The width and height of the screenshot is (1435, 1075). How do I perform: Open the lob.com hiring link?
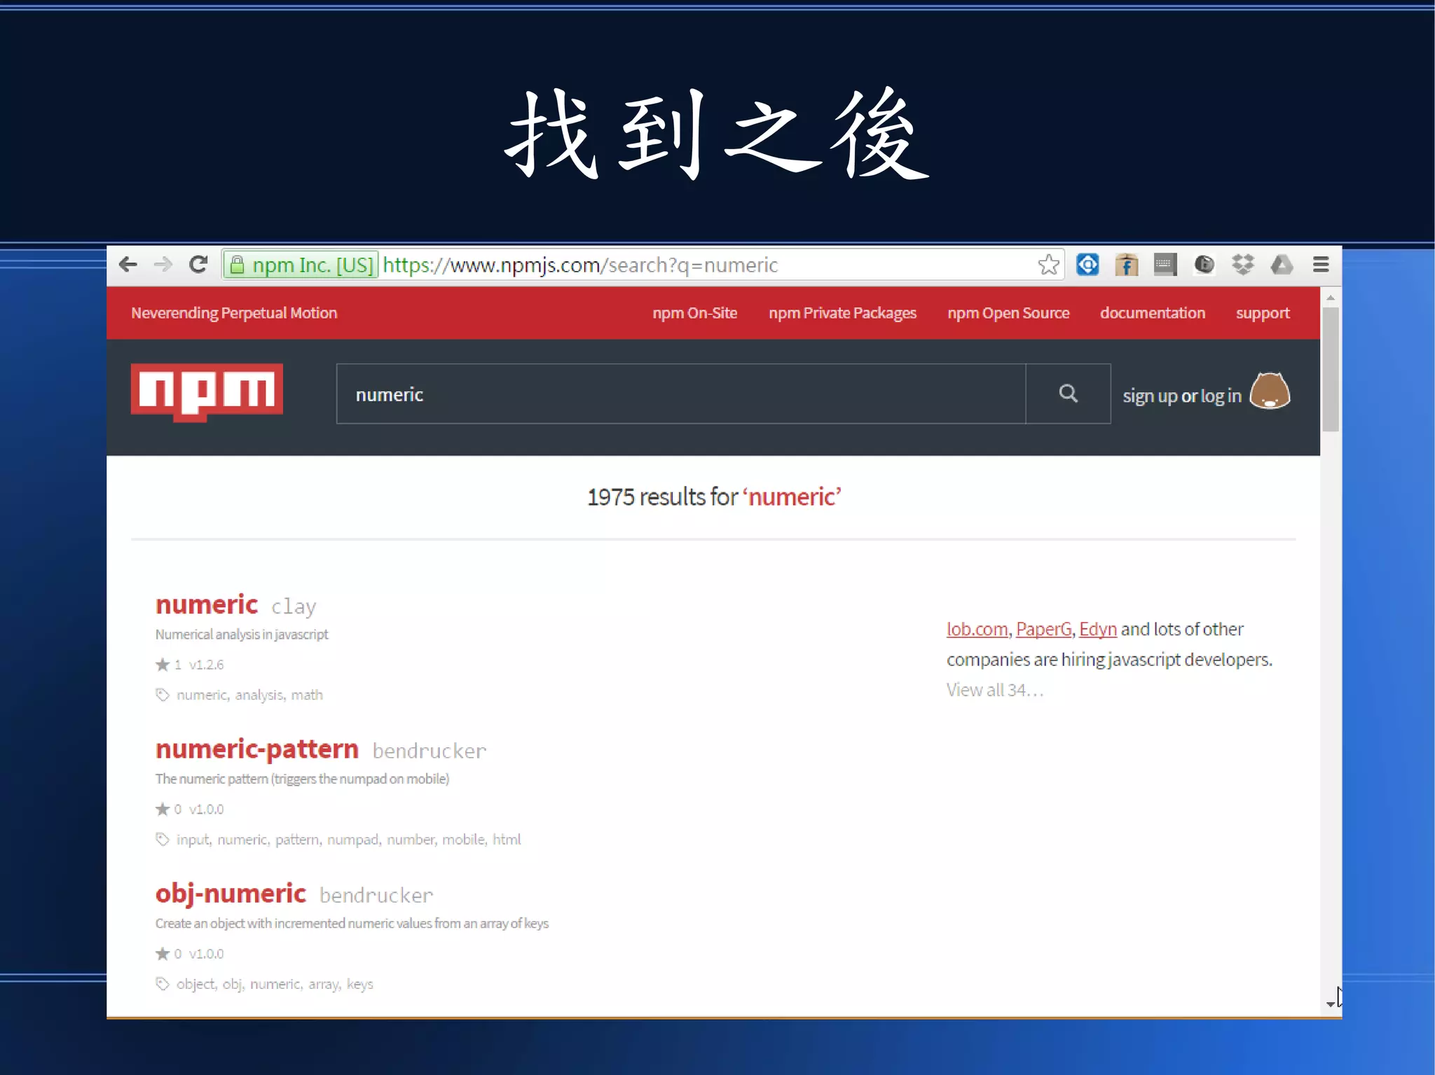977,629
